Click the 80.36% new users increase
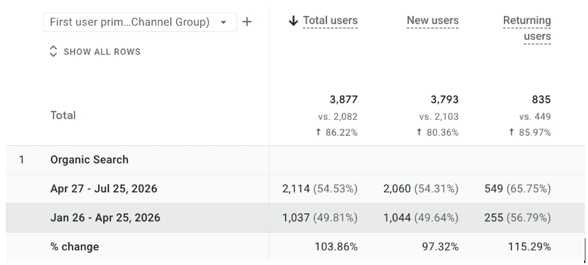 coord(437,132)
